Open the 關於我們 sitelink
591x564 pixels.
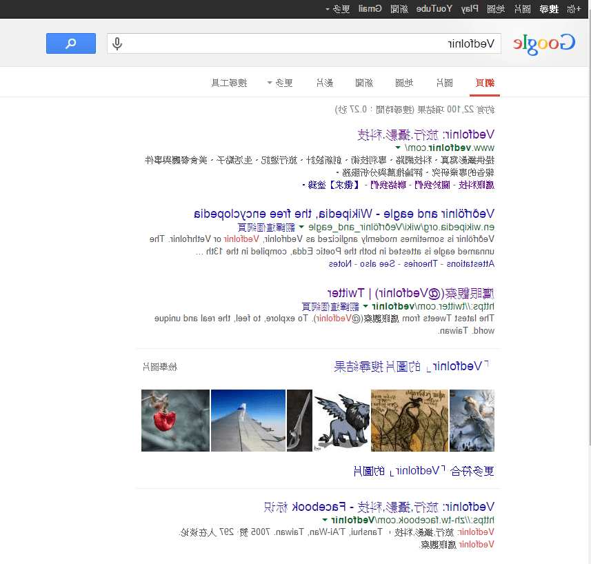coord(432,185)
